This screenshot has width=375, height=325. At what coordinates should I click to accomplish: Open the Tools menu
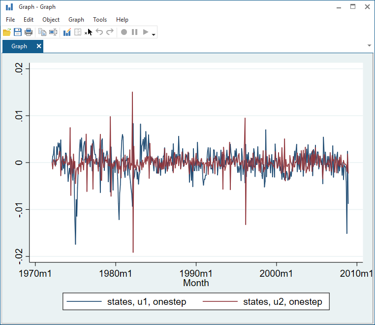pos(100,20)
